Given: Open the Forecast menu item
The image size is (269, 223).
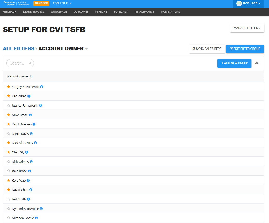Looking at the screenshot, I should pyautogui.click(x=121, y=12).
